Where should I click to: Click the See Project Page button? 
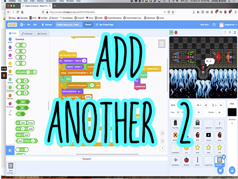(x=105, y=25)
